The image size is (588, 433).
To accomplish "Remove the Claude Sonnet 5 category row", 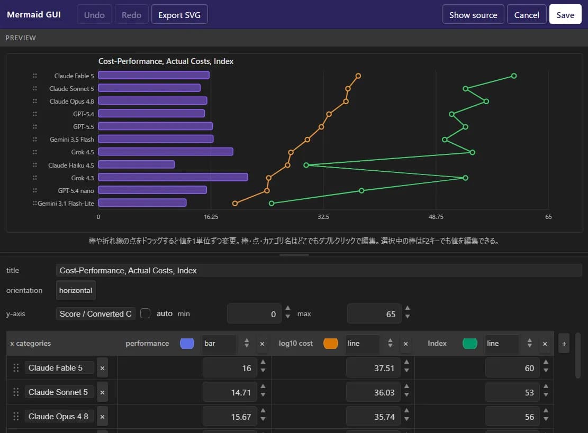I will point(102,392).
